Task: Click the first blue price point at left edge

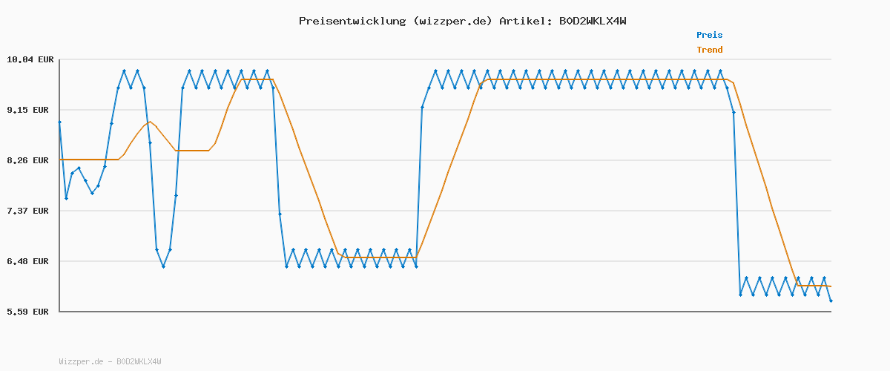Action: click(59, 122)
